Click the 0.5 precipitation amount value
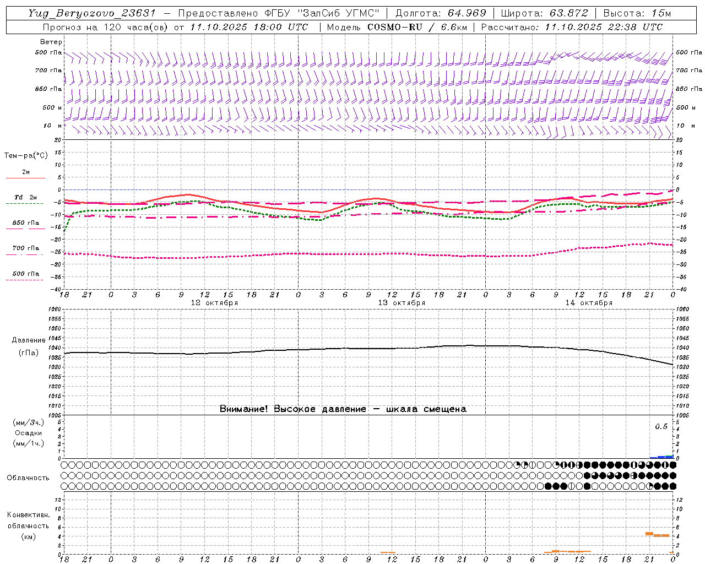 (x=661, y=426)
